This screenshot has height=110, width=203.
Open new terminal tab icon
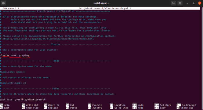[x=3, y=3]
